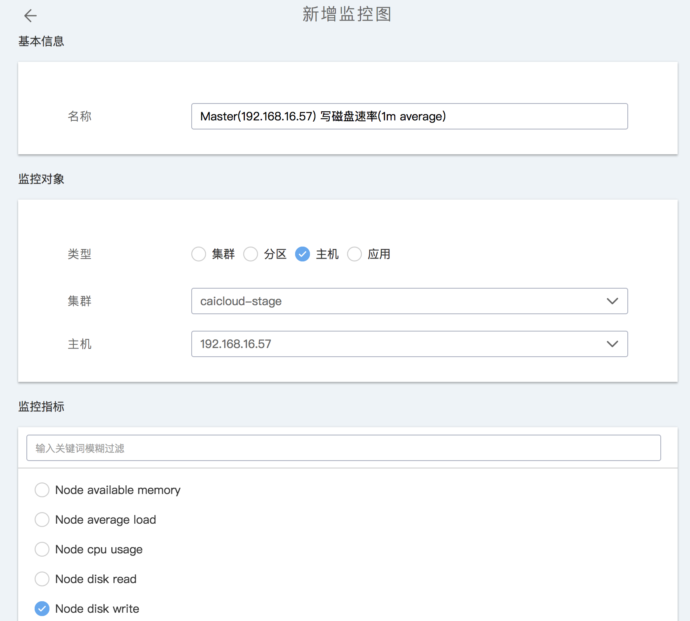Image resolution: width=690 pixels, height=621 pixels.
Task: Select the 应用 type radio button
Action: [x=354, y=254]
